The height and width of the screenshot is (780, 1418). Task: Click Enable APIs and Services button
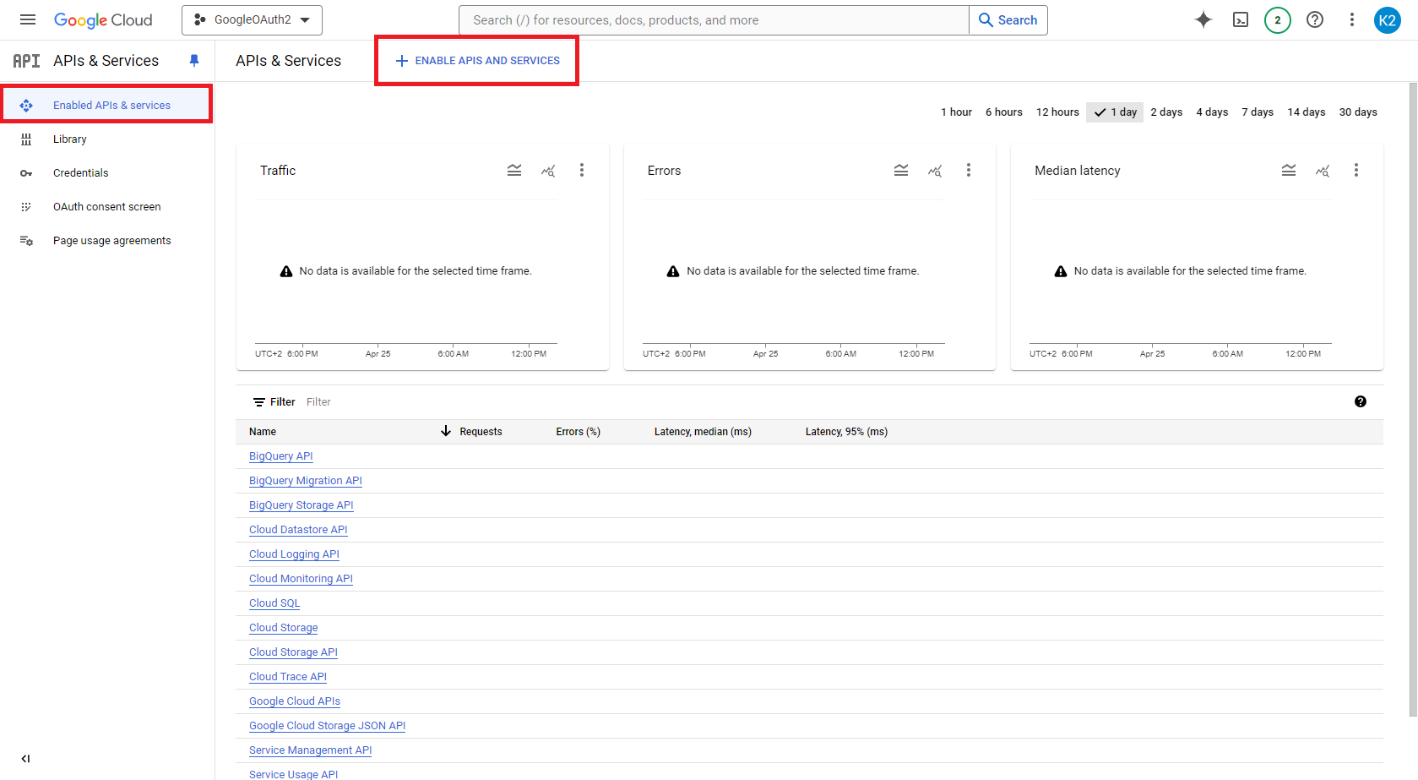477,61
